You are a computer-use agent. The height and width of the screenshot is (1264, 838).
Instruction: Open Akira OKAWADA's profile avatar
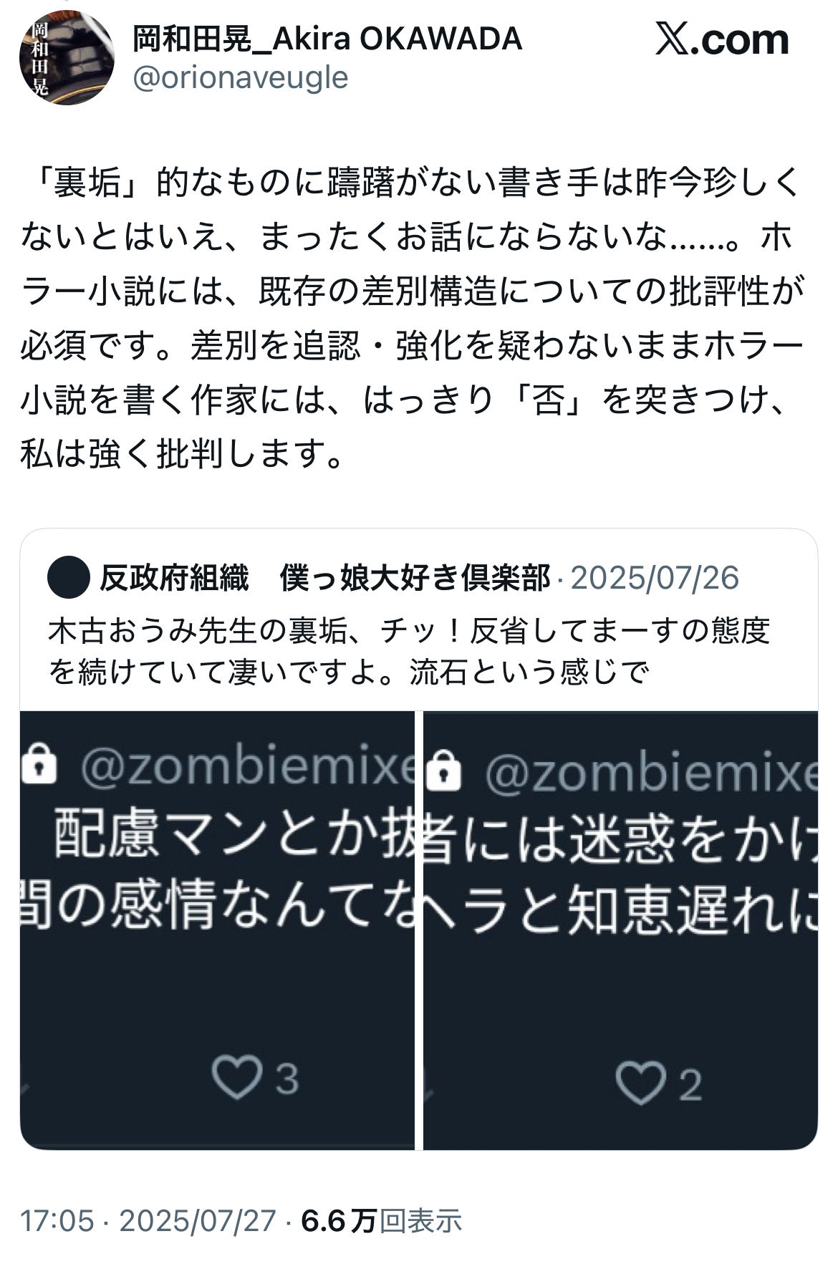point(66,57)
